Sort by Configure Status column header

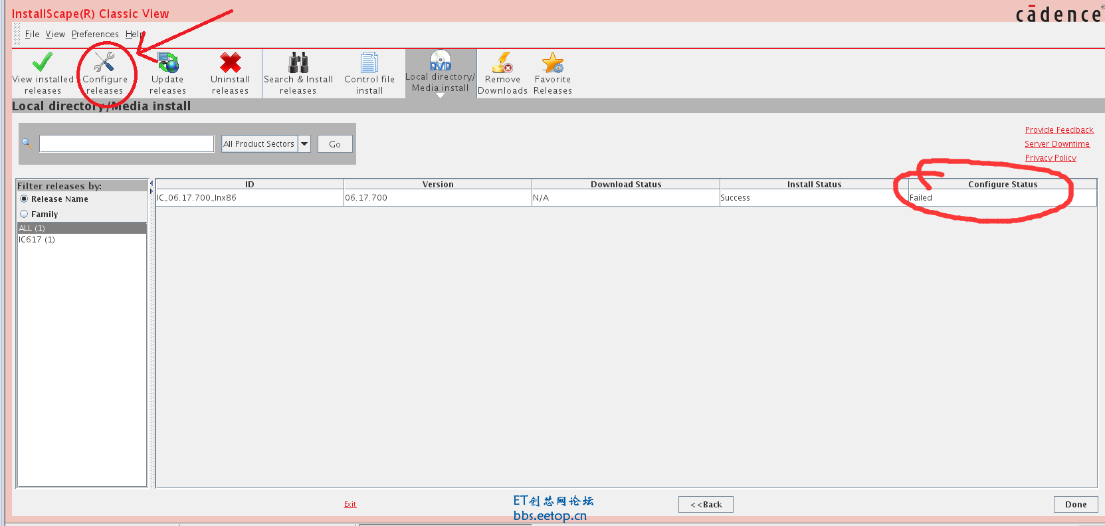(x=1003, y=184)
